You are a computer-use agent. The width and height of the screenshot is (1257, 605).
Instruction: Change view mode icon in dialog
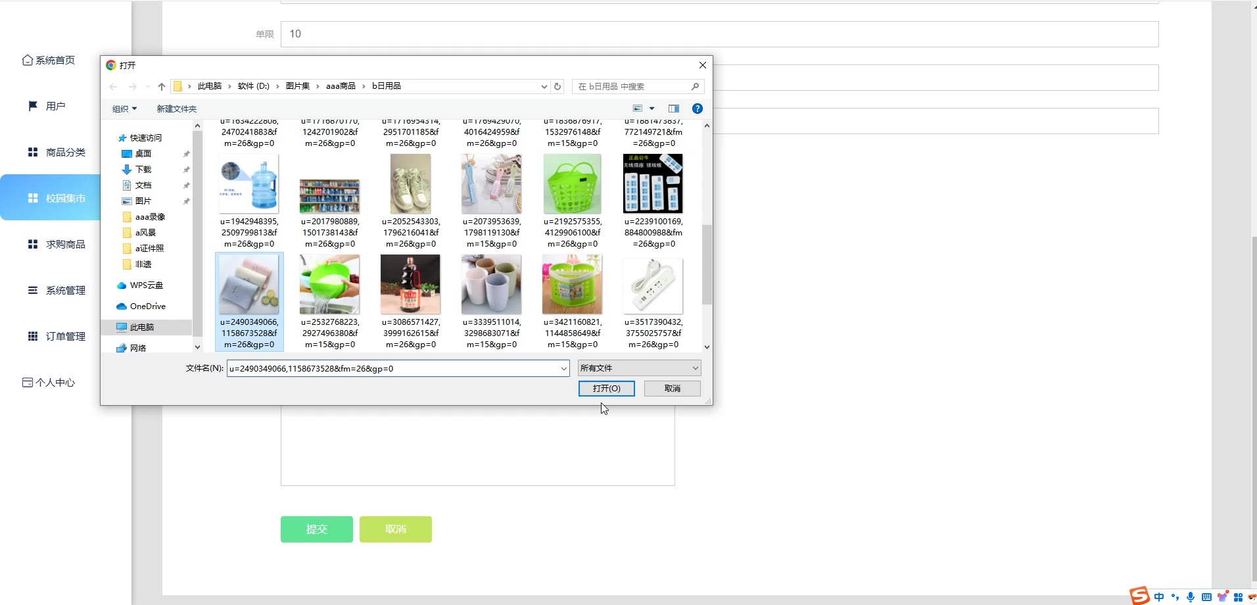[637, 109]
